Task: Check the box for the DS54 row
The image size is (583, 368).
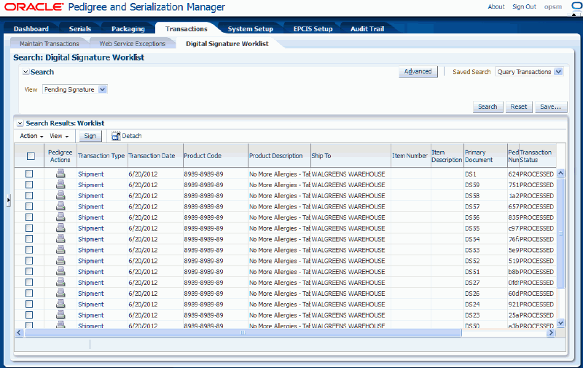Action: coord(29,239)
